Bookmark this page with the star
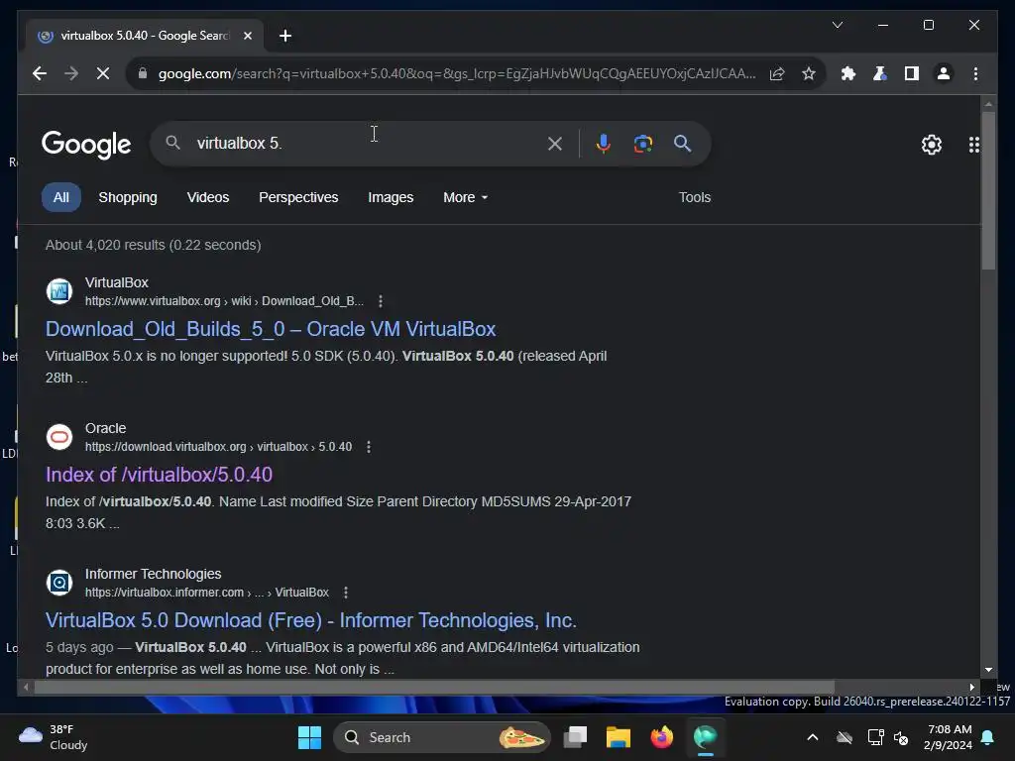The height and width of the screenshot is (761, 1015). (809, 73)
